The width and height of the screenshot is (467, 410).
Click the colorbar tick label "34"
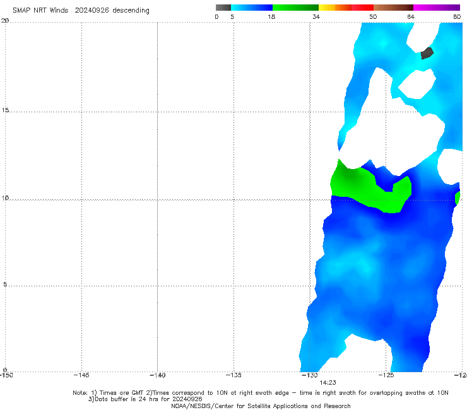(x=316, y=17)
